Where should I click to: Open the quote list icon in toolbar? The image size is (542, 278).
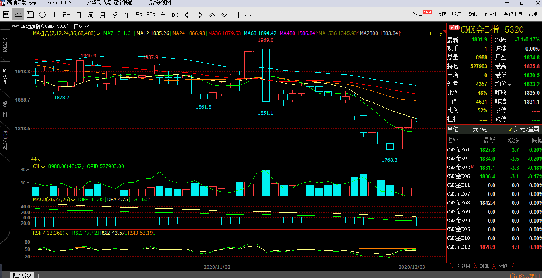click(x=6, y=15)
